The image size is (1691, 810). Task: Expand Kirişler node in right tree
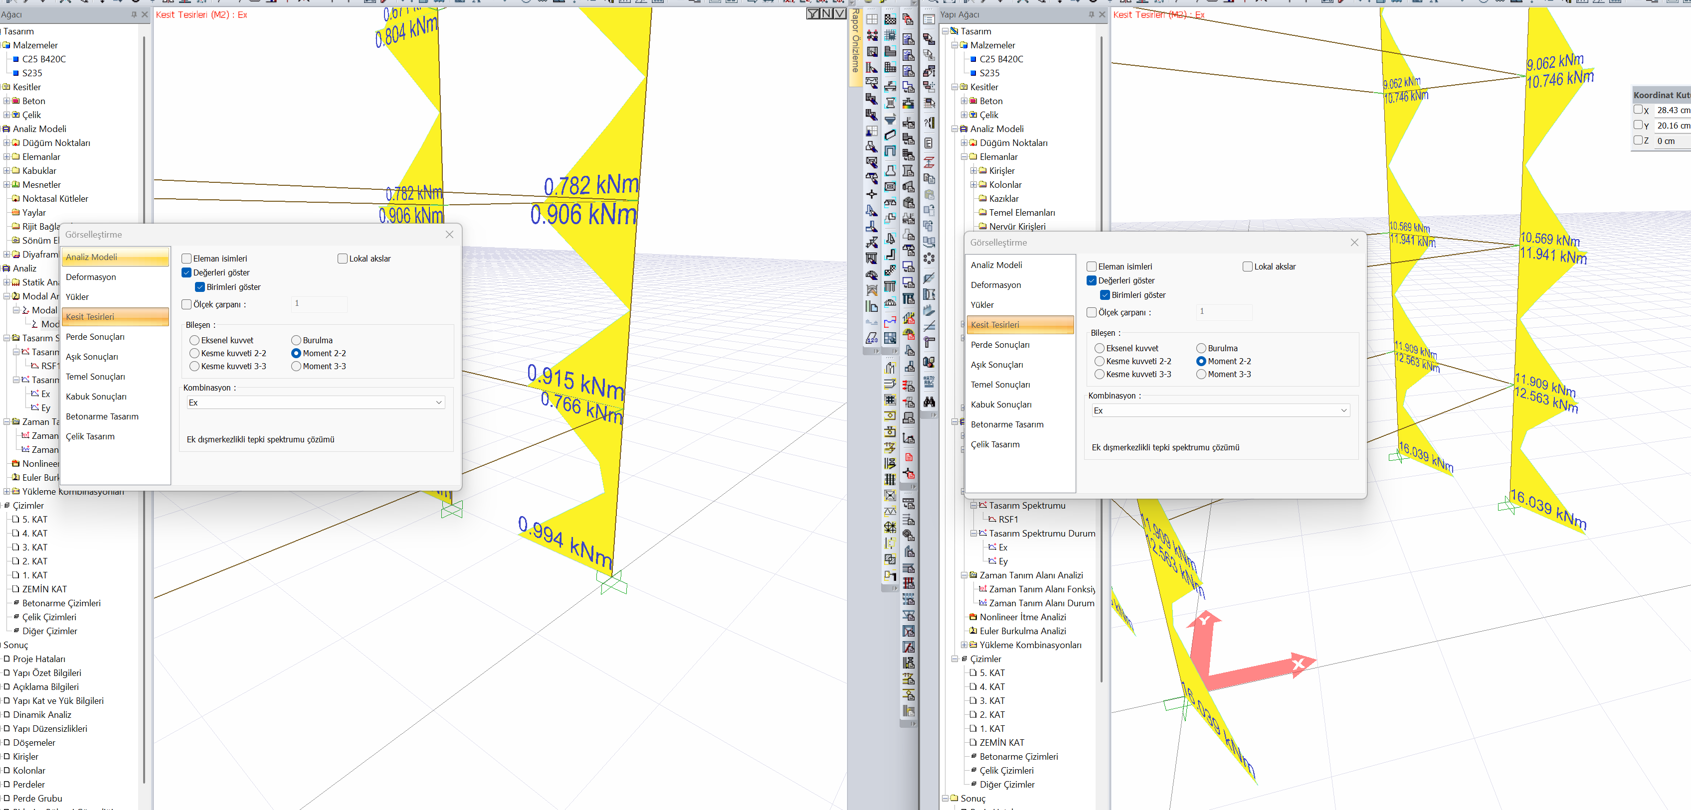(x=974, y=170)
